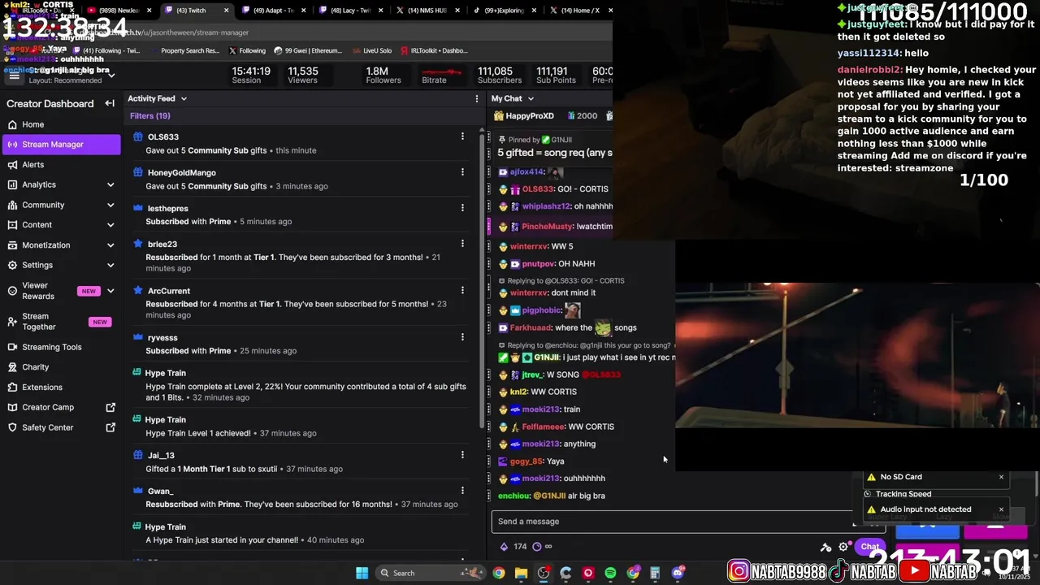Open options menu for HoneyGoldMango event
This screenshot has width=1040, height=585.
coord(462,172)
